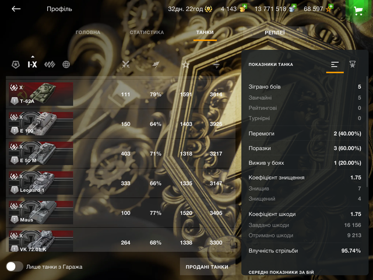373x280 pixels.
Task: Go back with the arrow icon
Action: (16, 9)
